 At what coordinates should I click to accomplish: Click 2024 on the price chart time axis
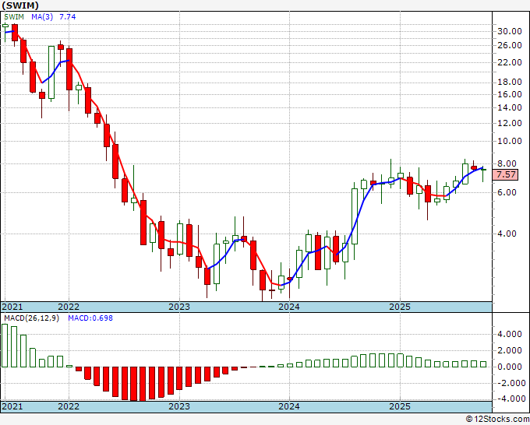[x=289, y=307]
